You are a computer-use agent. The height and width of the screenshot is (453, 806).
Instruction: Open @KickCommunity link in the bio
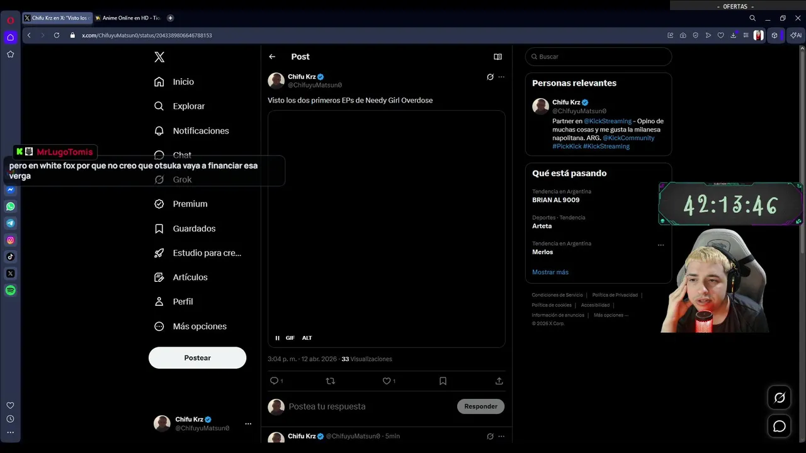click(x=628, y=138)
